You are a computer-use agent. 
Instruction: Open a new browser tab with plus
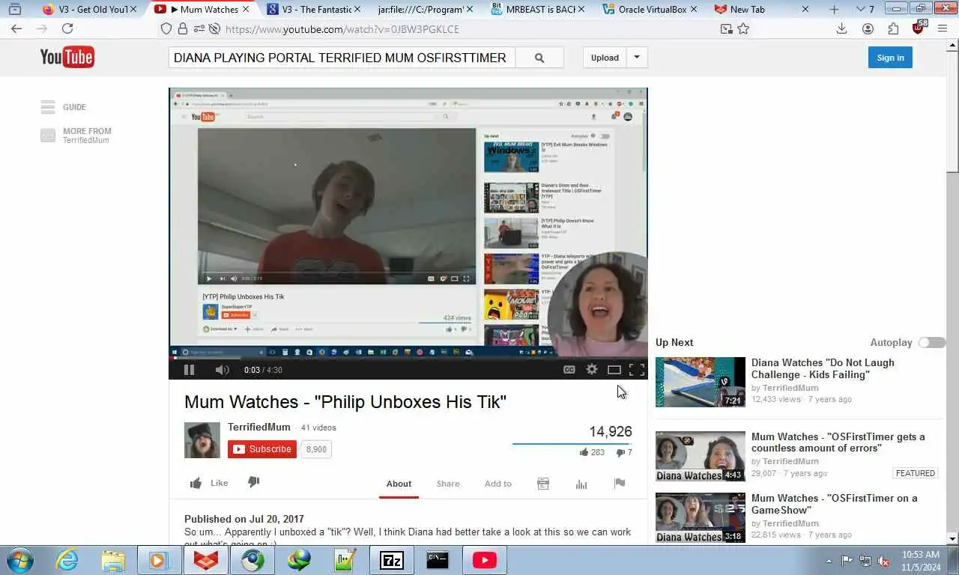click(x=834, y=9)
